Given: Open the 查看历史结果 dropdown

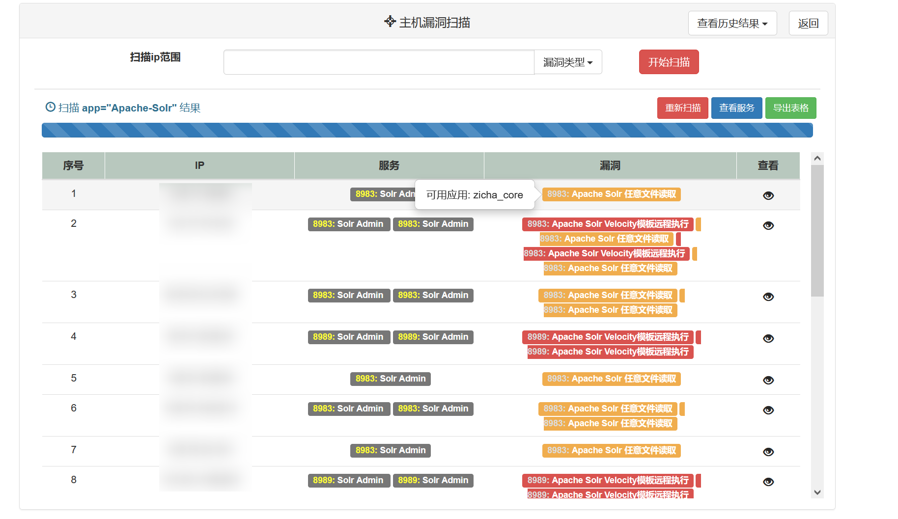Looking at the screenshot, I should [x=732, y=23].
